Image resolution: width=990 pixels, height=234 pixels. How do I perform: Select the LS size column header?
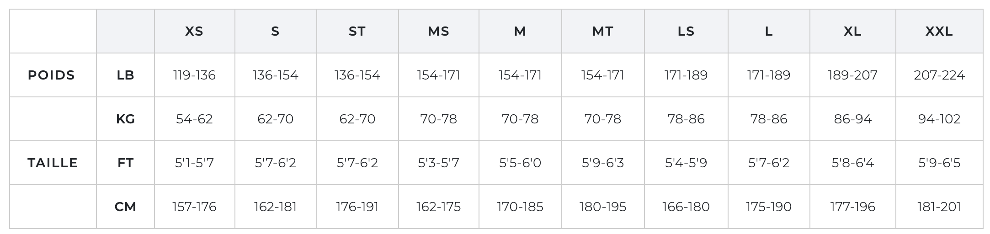686,31
